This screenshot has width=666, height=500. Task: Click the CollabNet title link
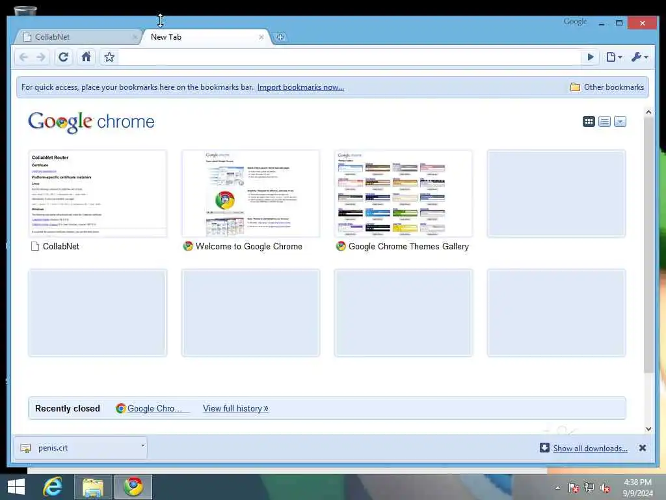pyautogui.click(x=60, y=247)
